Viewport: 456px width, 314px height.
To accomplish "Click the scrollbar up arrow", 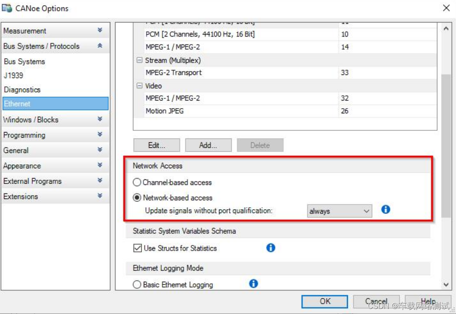I will tap(446, 29).
